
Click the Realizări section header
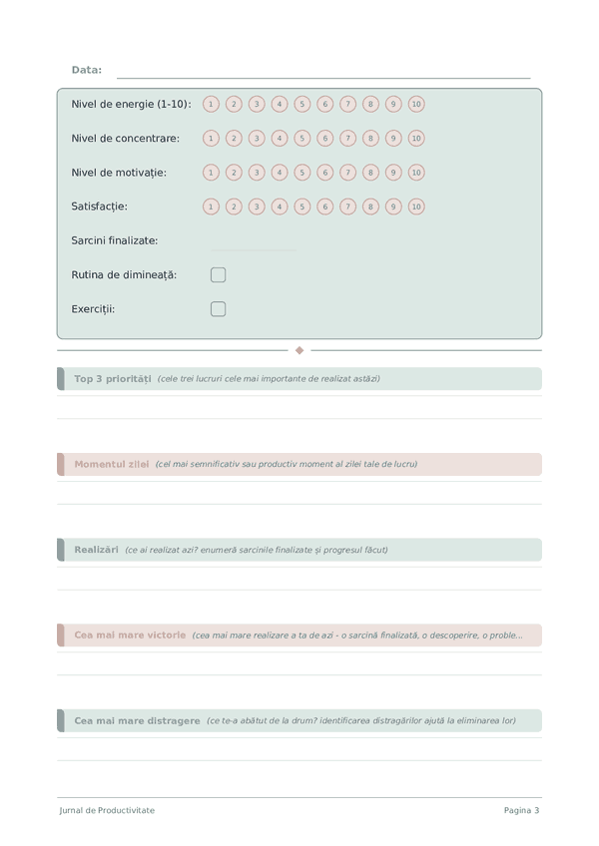click(299, 550)
